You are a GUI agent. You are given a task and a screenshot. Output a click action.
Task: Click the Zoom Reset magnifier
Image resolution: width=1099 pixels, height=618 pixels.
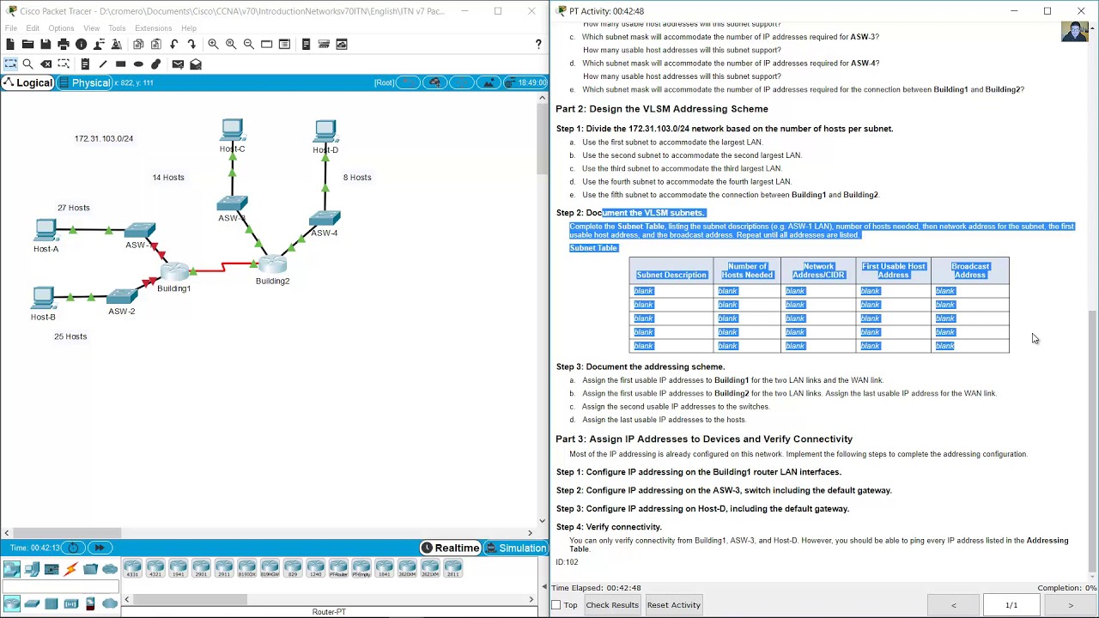(x=231, y=44)
